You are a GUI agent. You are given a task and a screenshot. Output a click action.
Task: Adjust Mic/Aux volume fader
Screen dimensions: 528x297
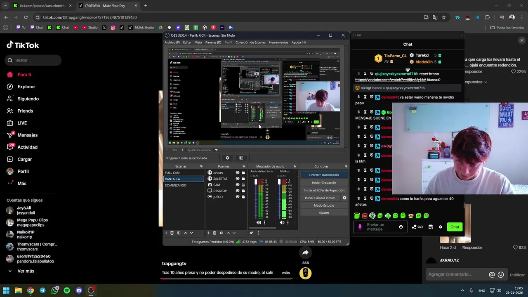tap(279, 183)
